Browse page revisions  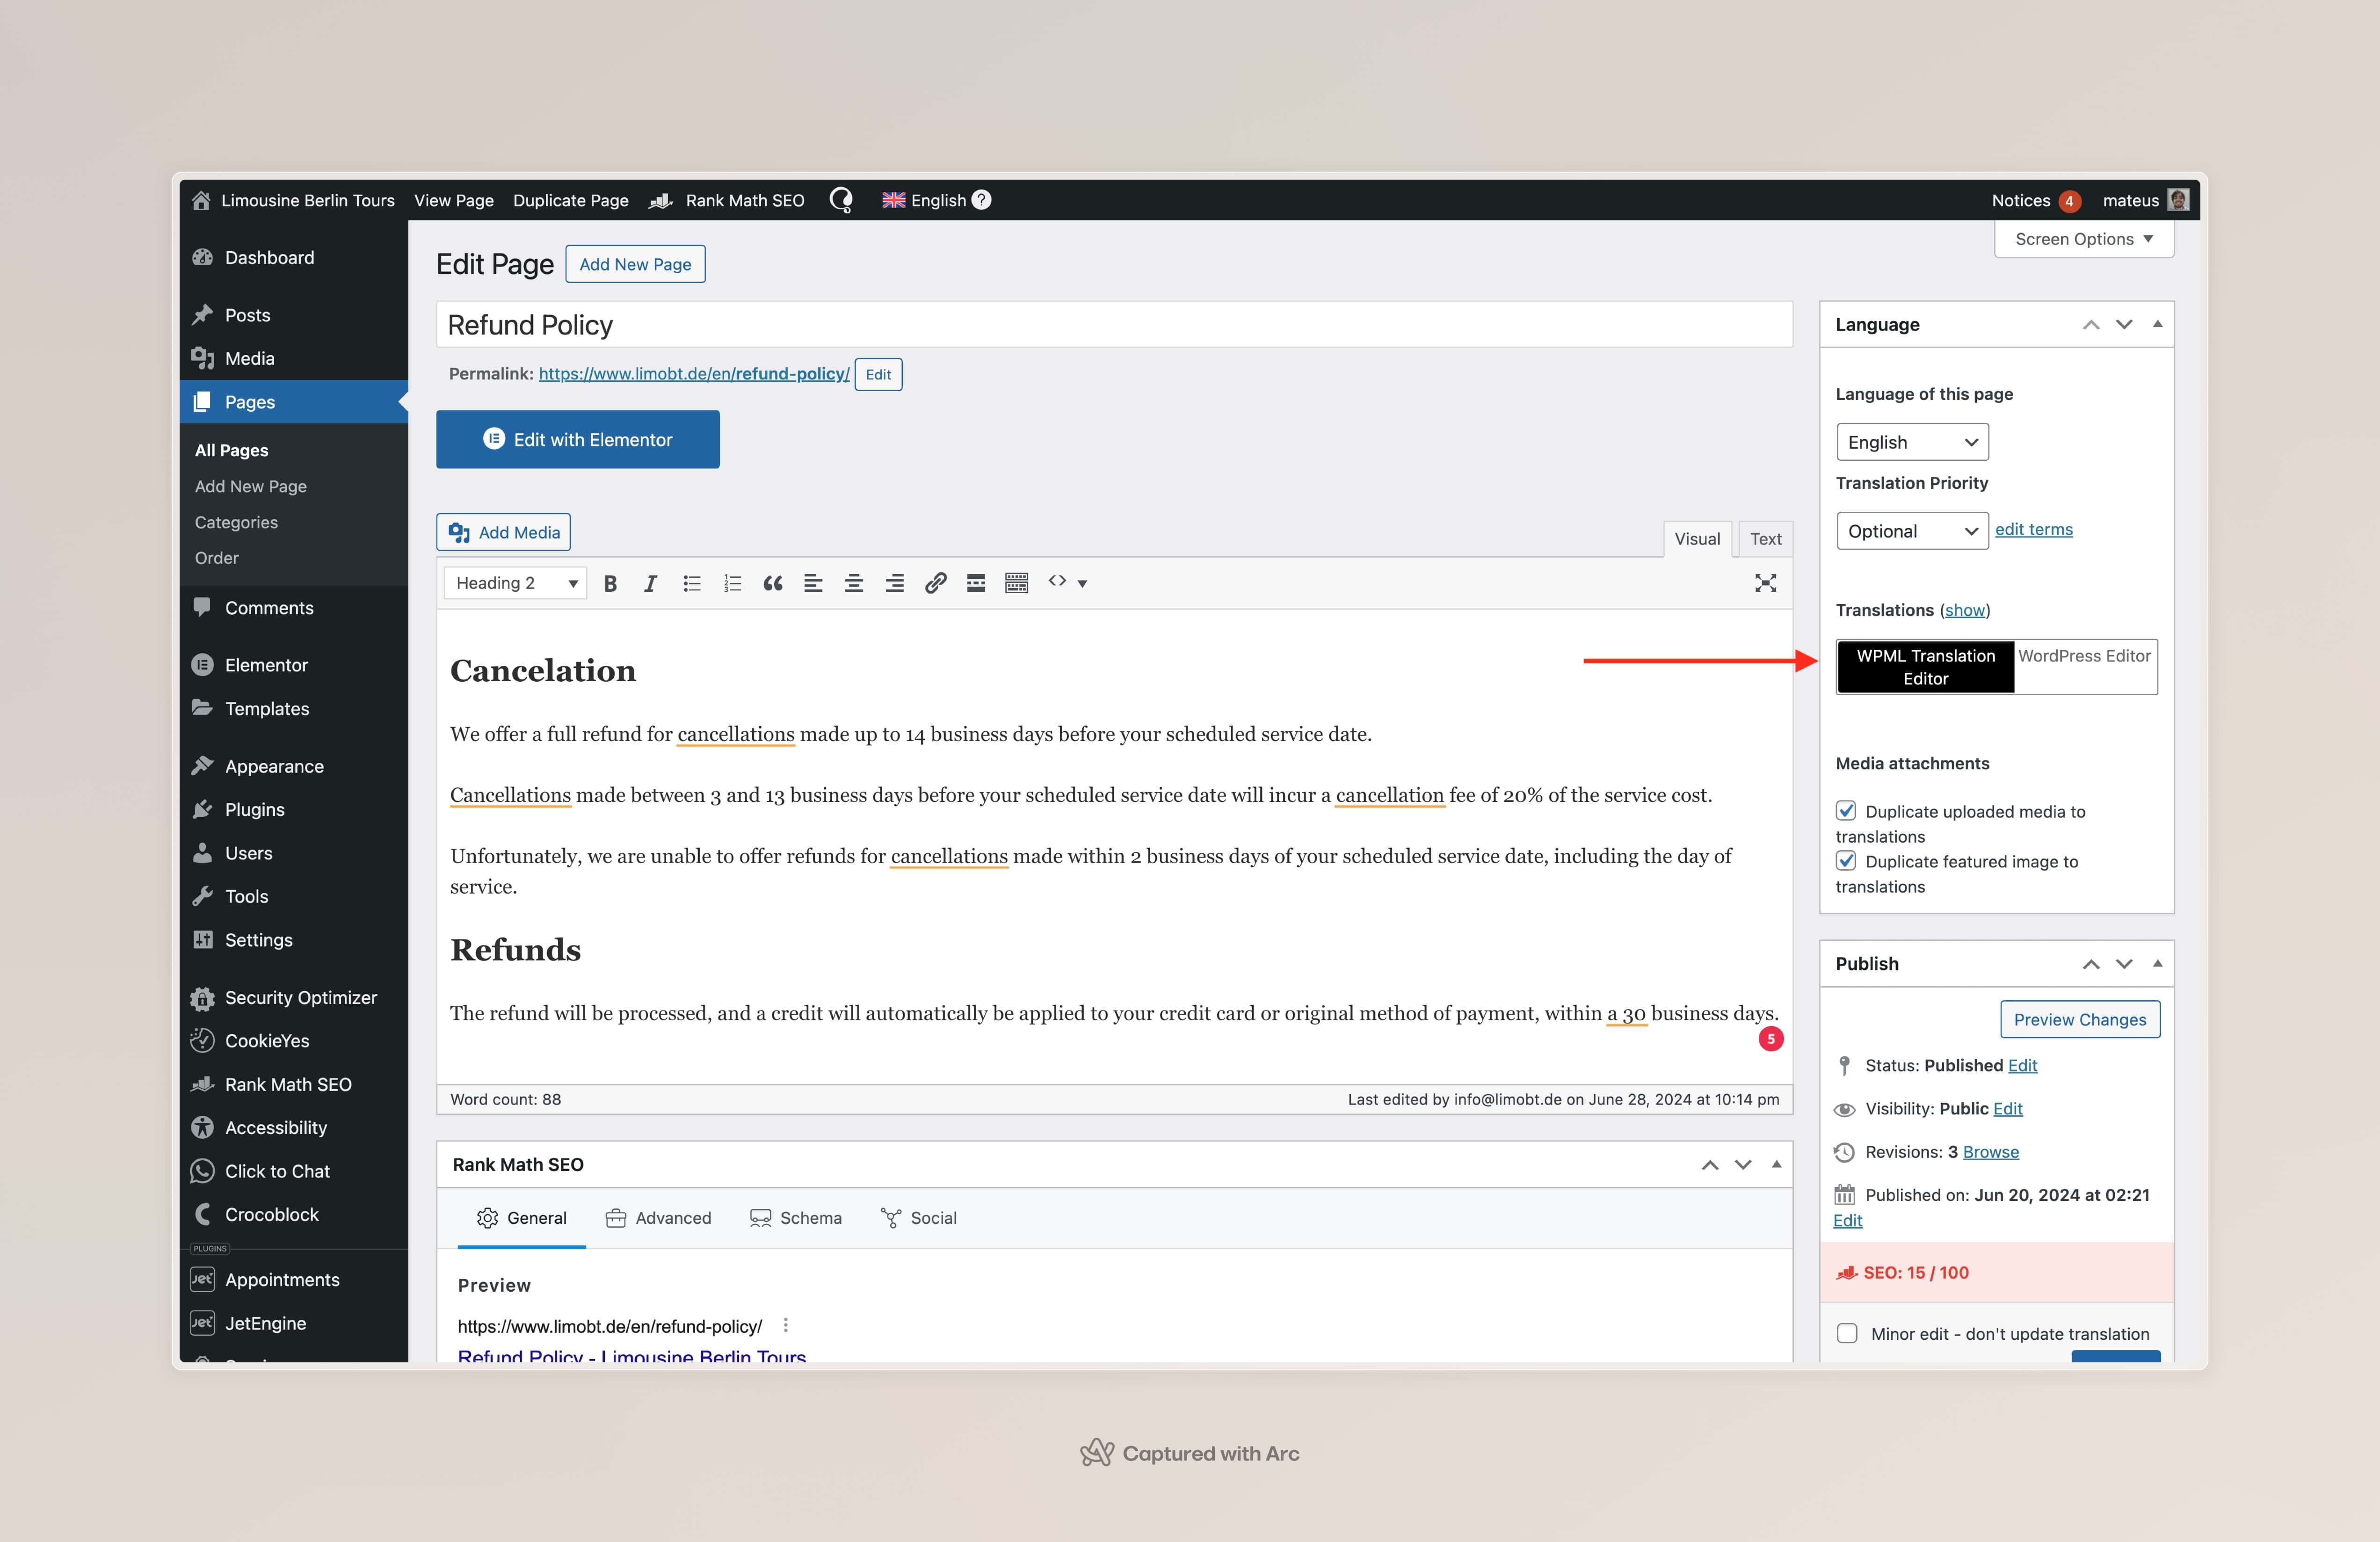click(x=1990, y=1152)
